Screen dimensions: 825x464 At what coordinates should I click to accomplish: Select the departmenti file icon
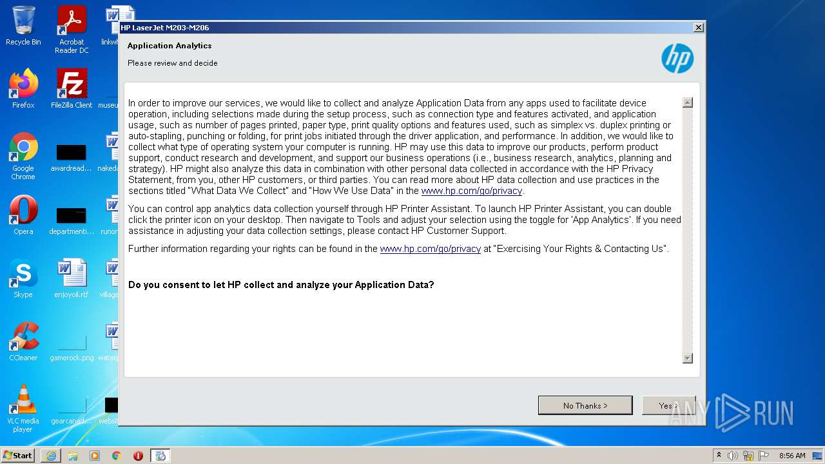coord(72,220)
